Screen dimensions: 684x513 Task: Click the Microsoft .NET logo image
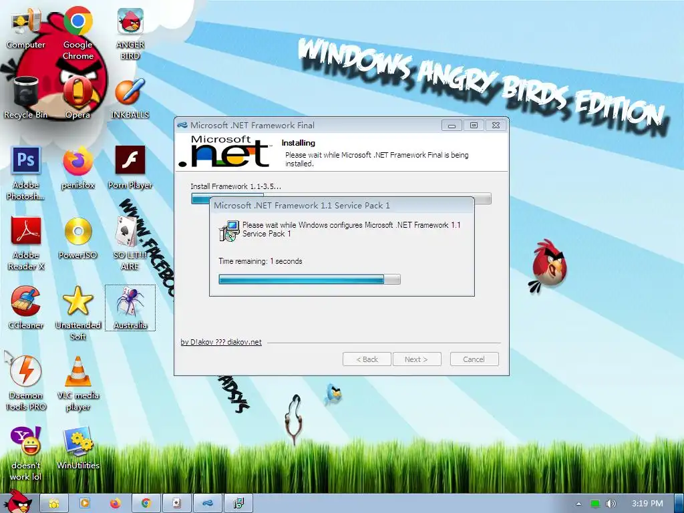click(225, 152)
